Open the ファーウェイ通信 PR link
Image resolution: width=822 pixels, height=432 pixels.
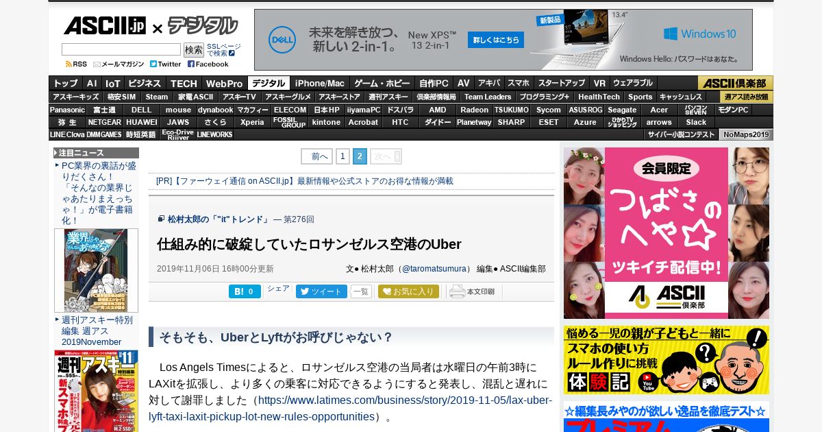tap(304, 181)
